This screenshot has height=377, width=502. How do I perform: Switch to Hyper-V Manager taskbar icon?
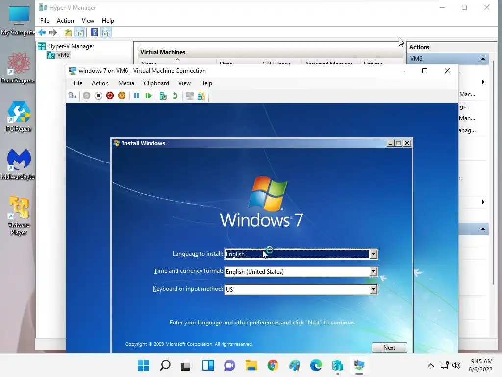coord(338,365)
